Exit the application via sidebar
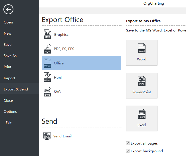The image size is (186, 156). pyautogui.click(x=9, y=123)
